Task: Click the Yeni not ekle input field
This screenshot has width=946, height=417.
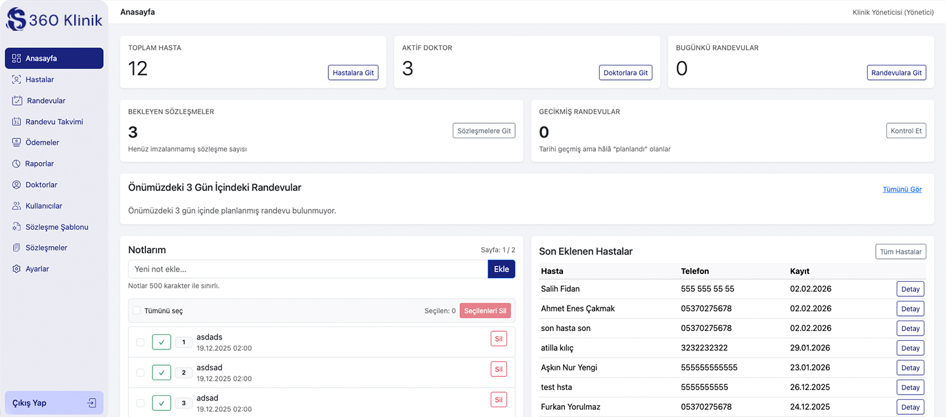Action: point(307,269)
